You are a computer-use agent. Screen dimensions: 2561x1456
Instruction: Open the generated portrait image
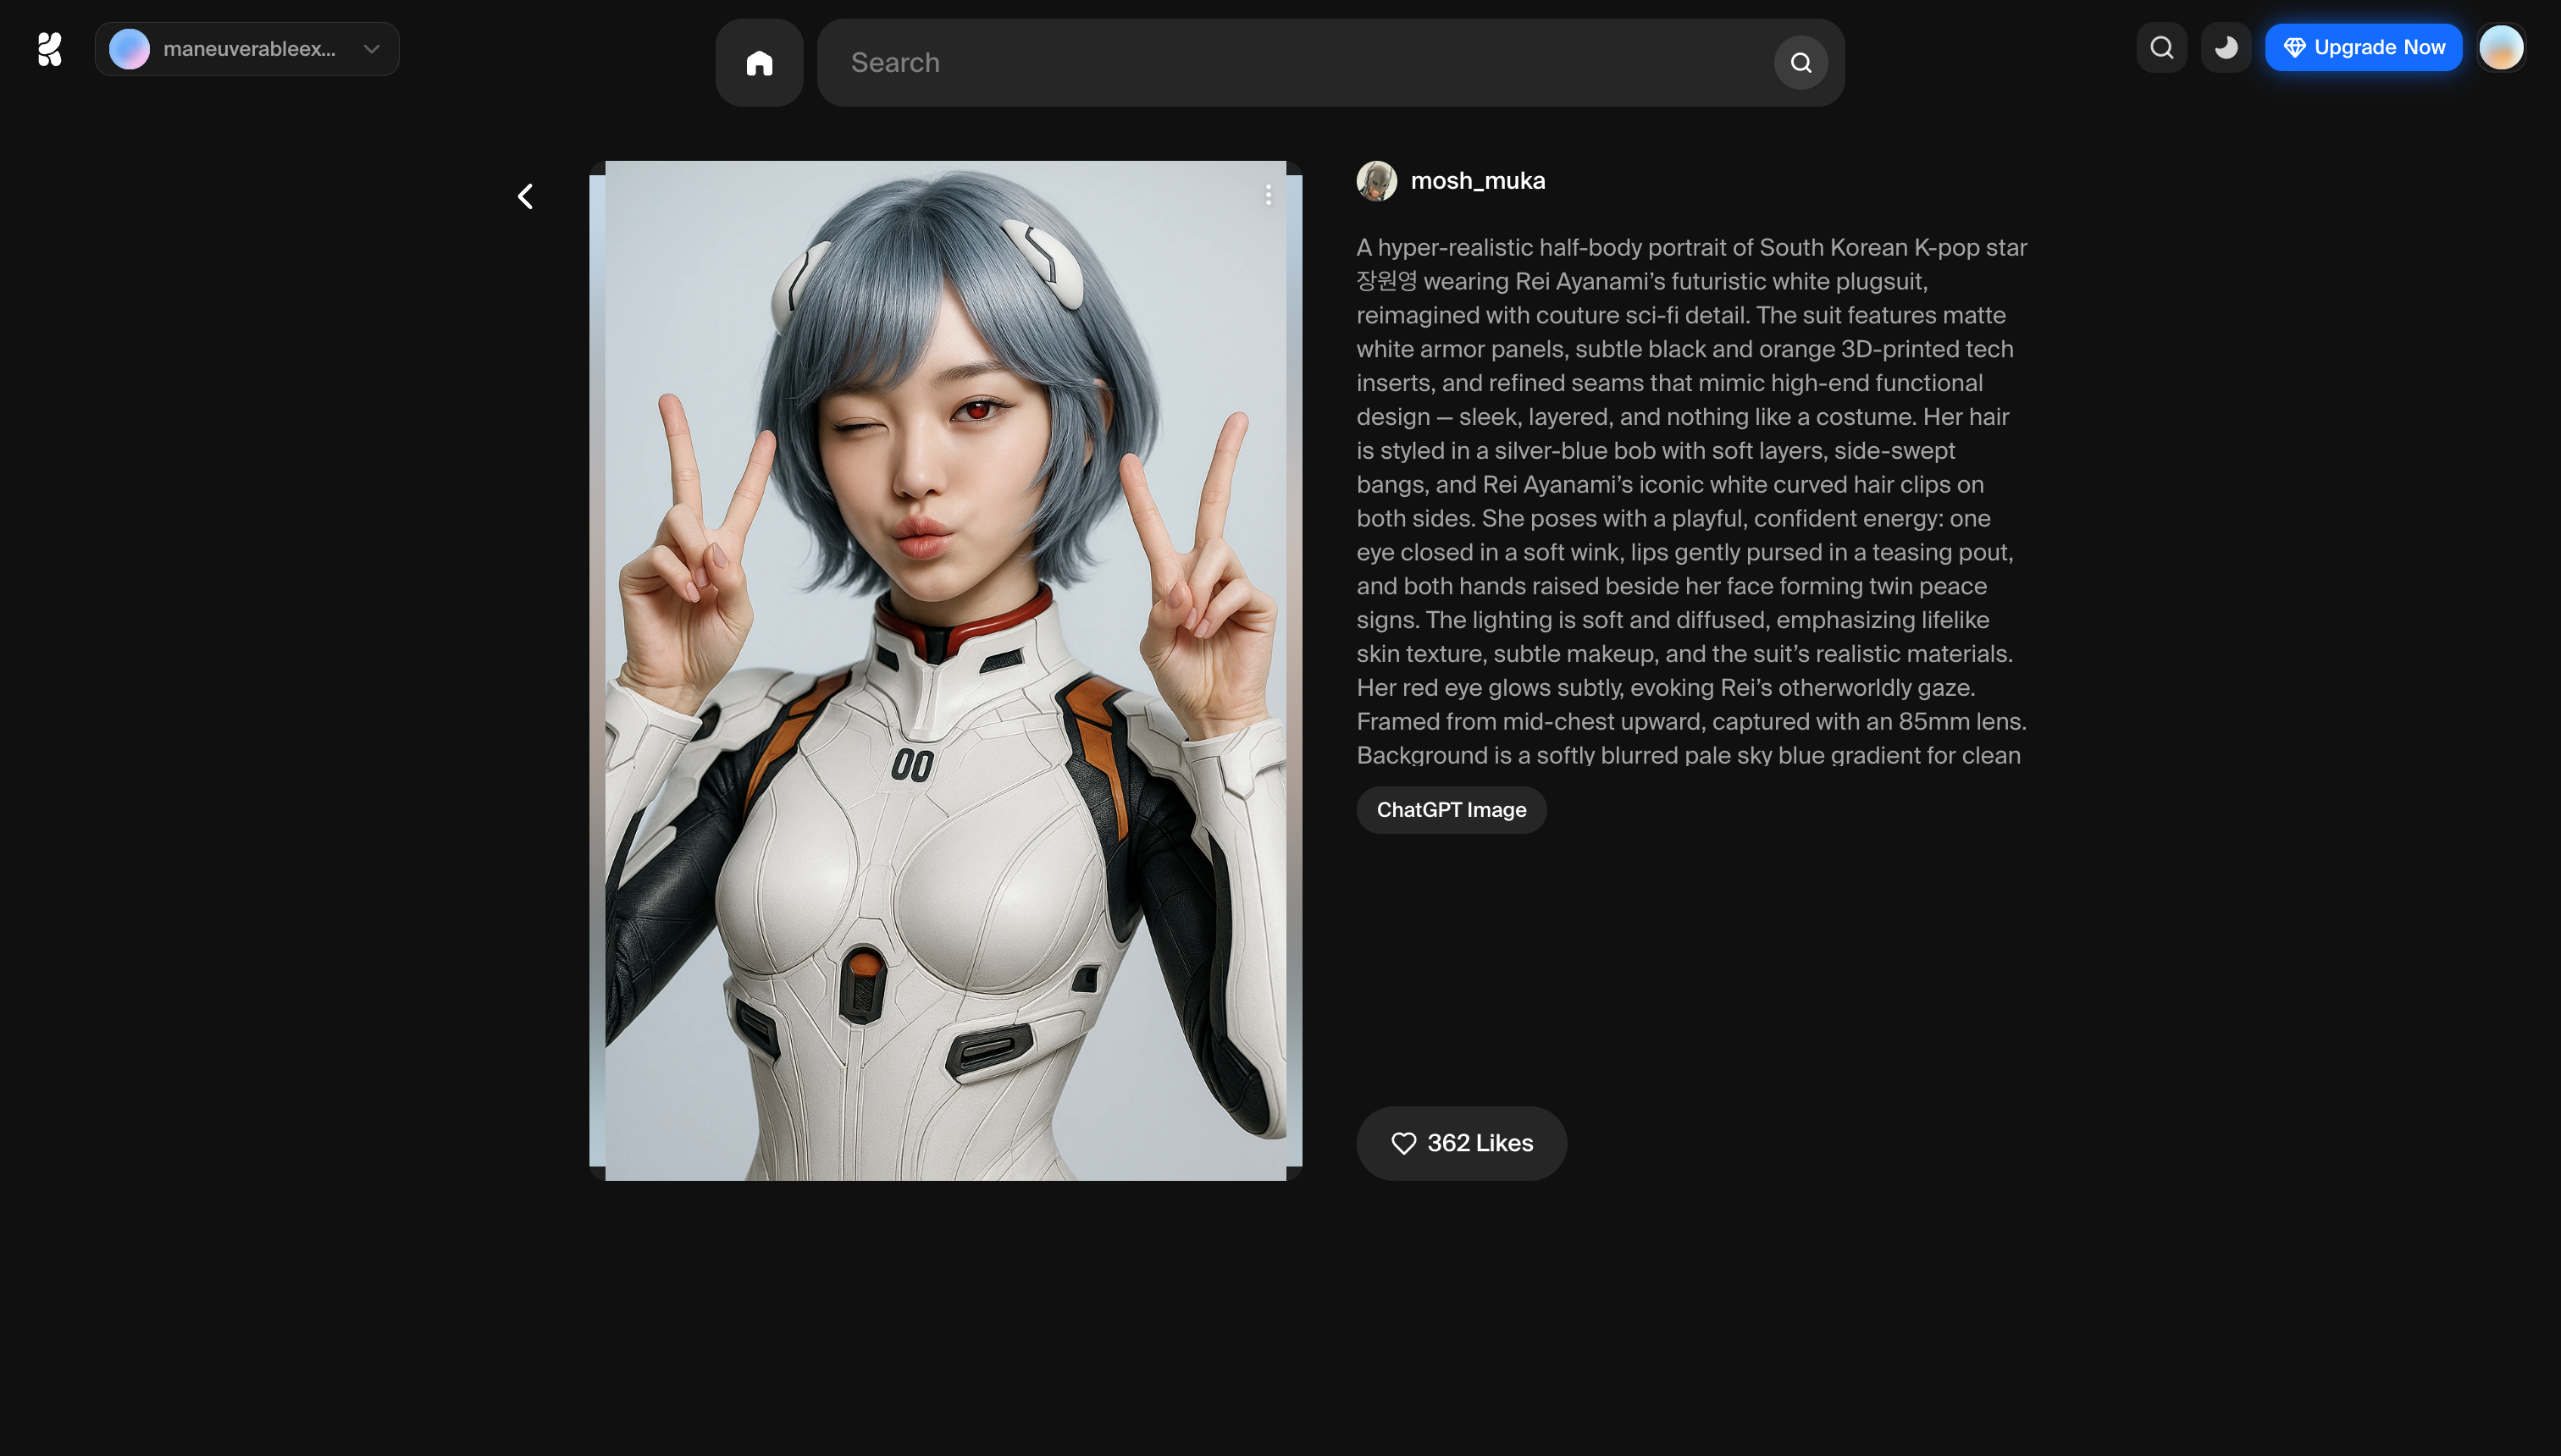[x=945, y=670]
